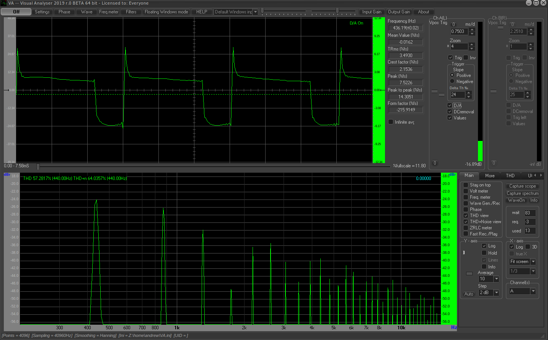548x340 pixels.
Task: Enable Infinite avg checkbox
Action: pyautogui.click(x=391, y=122)
